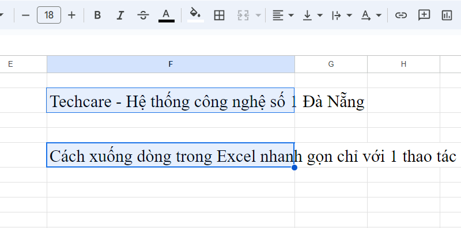Click the insert chart icon
Screen dimensions: 461x228
click(447, 15)
